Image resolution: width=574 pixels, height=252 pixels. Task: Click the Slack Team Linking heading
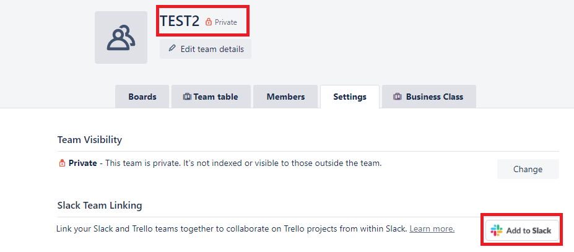pyautogui.click(x=100, y=206)
